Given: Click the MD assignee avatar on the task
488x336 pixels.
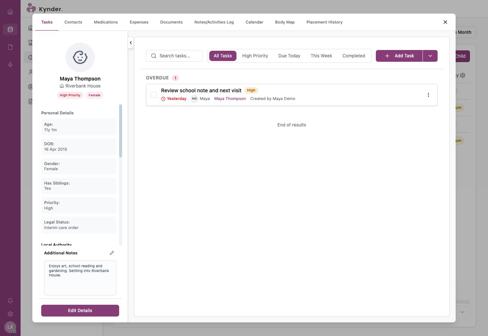Looking at the screenshot, I should pos(195,99).
